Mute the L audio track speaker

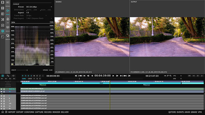2,96
